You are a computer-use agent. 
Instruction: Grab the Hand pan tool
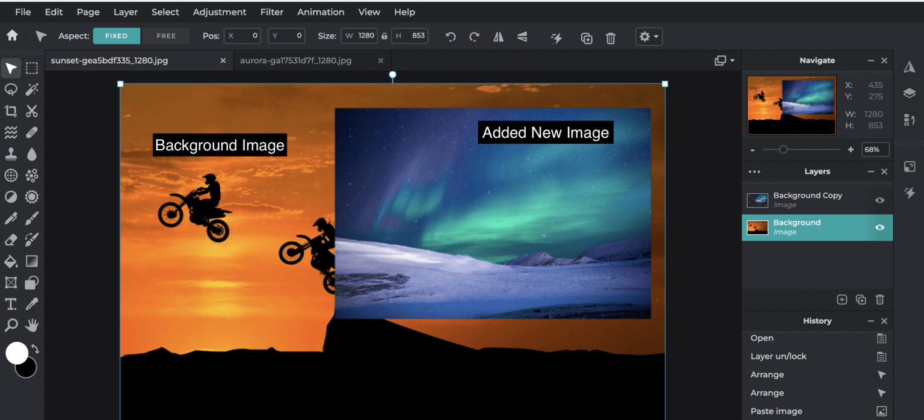(x=32, y=325)
